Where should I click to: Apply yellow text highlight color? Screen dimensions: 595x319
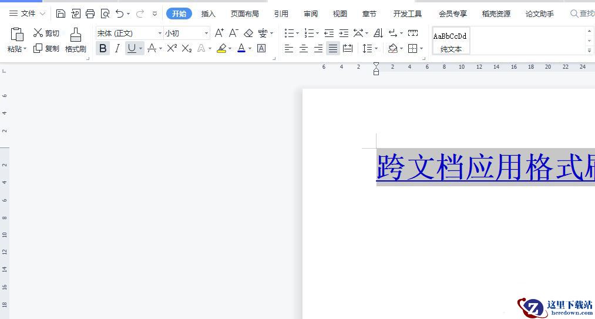[221, 48]
